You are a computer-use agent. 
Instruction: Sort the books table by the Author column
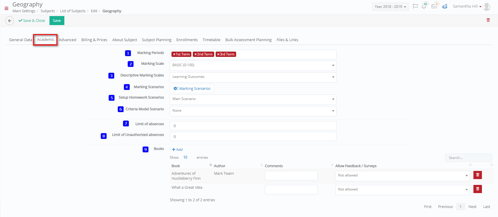coord(238,166)
